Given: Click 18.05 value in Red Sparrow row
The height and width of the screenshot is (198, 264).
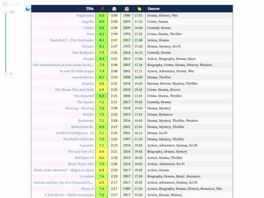Looking at the screenshot, I should pyautogui.click(x=138, y=158).
